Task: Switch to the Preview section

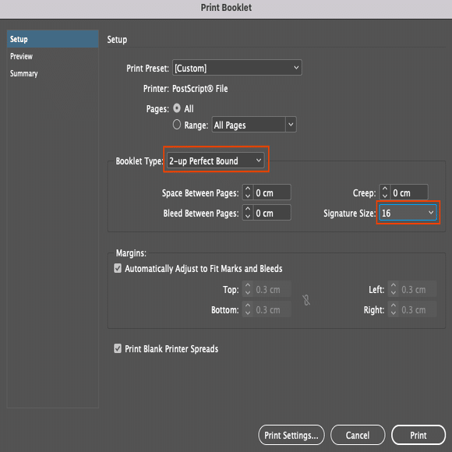Action: (21, 56)
